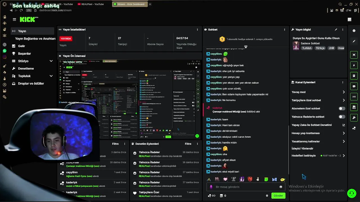Open emoji picker in message box
The height and width of the screenshot is (202, 360).
[x=281, y=187]
